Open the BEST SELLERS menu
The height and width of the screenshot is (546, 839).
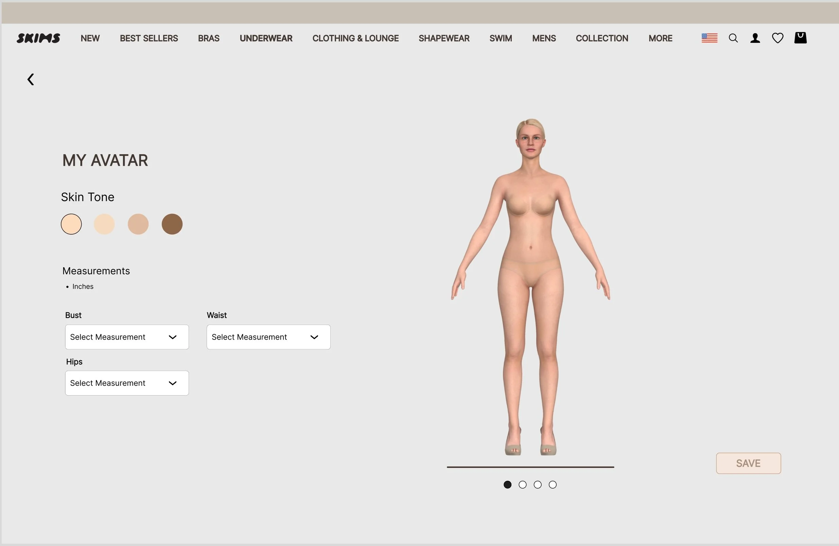point(149,38)
